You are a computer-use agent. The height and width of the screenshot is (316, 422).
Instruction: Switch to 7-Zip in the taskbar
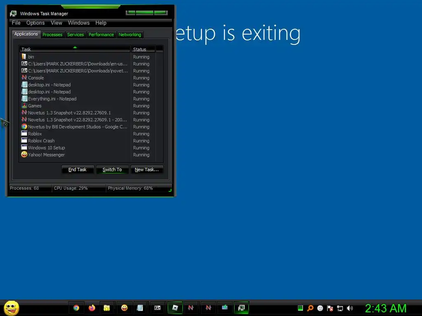pyautogui.click(x=157, y=308)
